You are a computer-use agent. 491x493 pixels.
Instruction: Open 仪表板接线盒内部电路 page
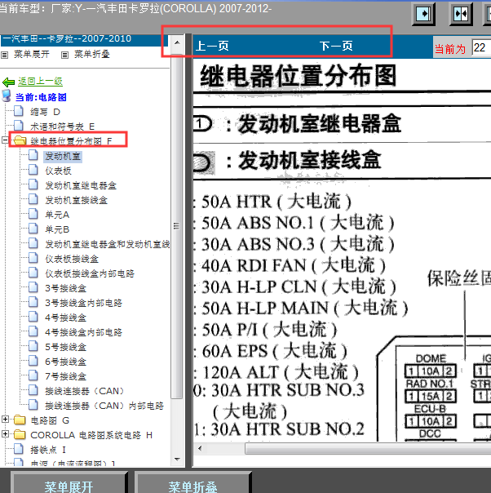tap(90, 273)
